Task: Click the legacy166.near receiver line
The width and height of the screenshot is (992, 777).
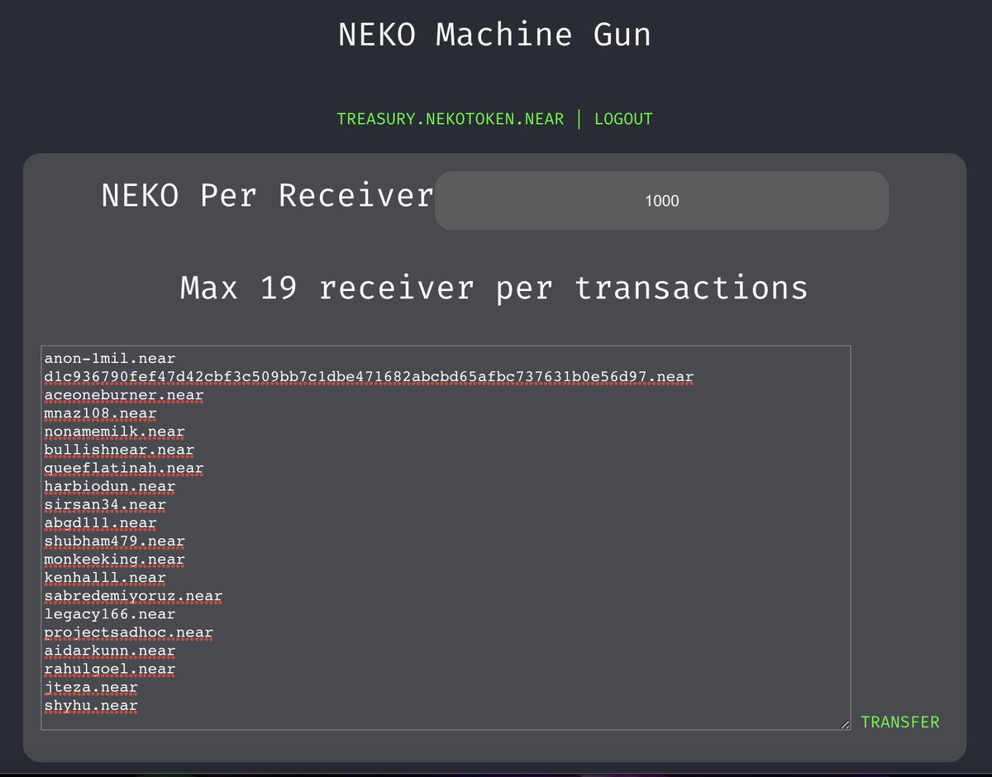Action: 110,614
